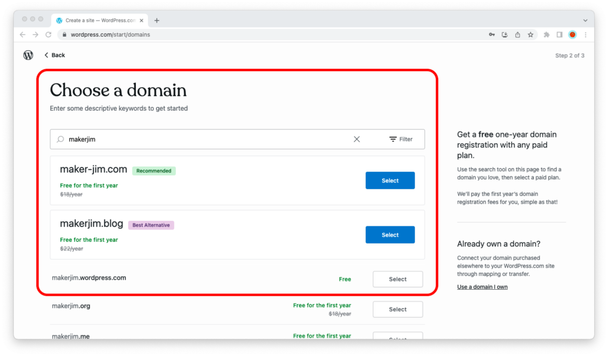This screenshot has height=356, width=608.
Task: Toggle the browser side panel icon
Action: point(559,35)
